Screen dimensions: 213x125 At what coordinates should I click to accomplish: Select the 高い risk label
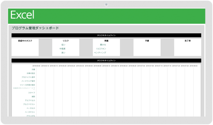[63, 52]
